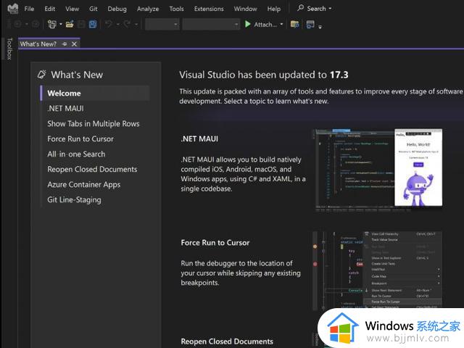The height and width of the screenshot is (348, 464).
Task: Click the Visual Studio logo icon
Action: click(x=13, y=9)
